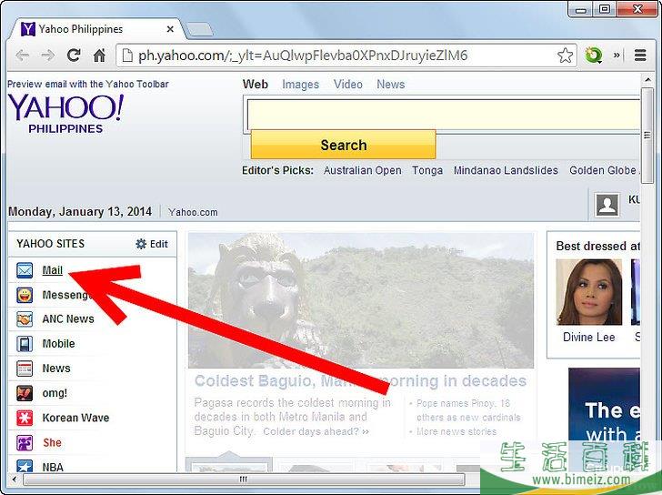Open the Colder days ahead? link
662x495 pixels.
[x=316, y=431]
